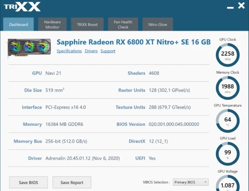Open the Support link

point(108,51)
